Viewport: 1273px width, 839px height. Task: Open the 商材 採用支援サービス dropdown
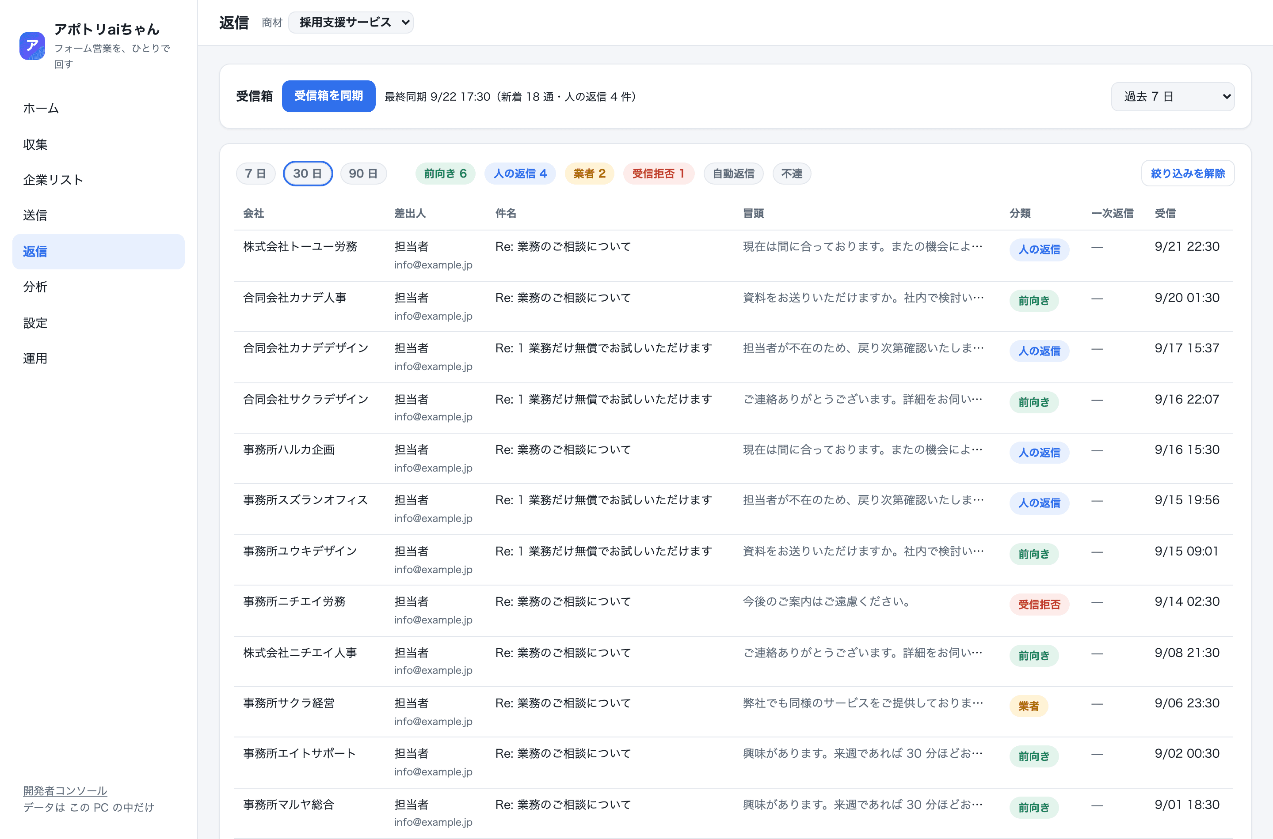point(351,23)
